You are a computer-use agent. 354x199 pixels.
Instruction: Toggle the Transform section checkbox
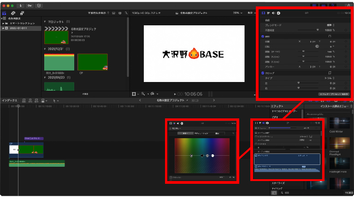pyautogui.click(x=263, y=36)
